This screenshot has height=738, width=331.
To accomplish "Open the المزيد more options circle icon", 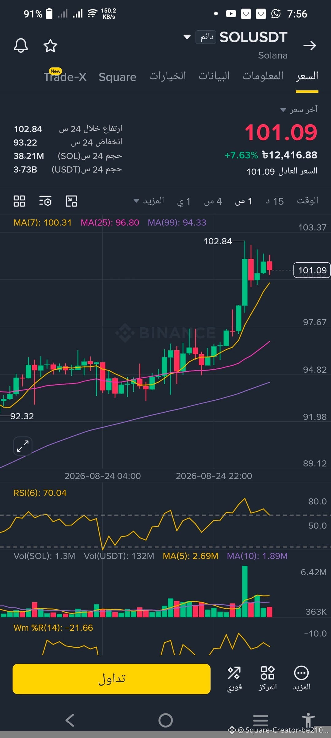I will [x=301, y=679].
